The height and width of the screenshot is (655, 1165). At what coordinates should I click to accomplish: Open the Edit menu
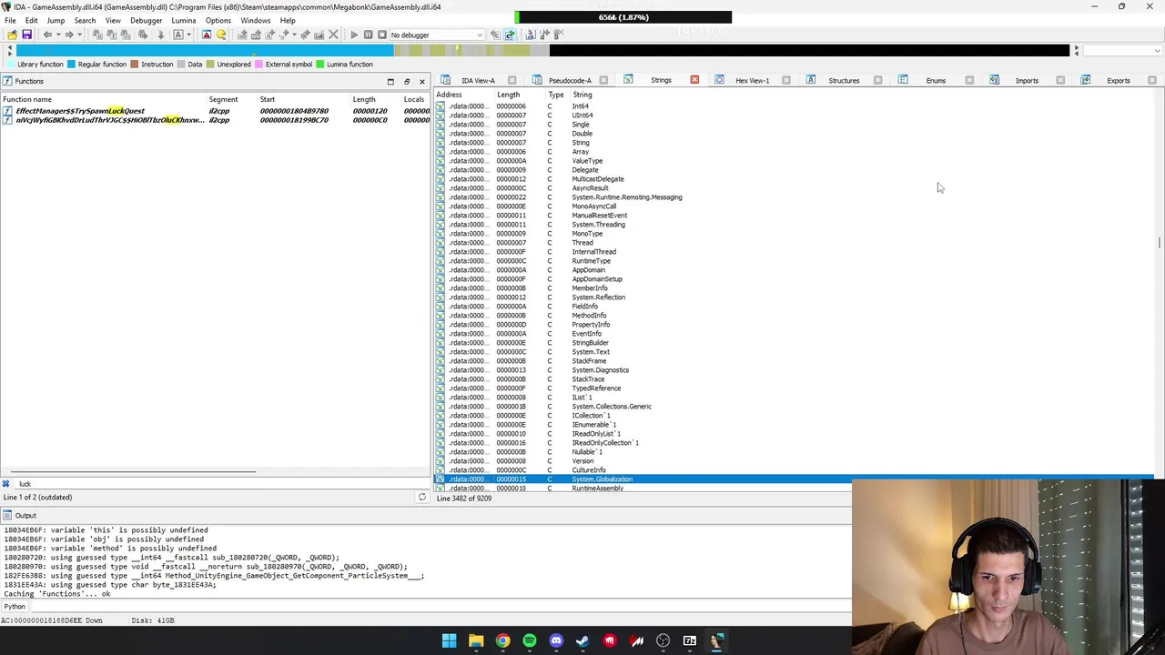click(31, 20)
